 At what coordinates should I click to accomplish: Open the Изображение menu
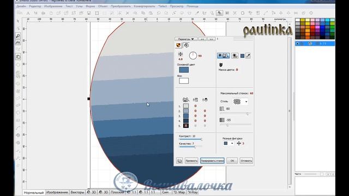(x=53, y=6)
